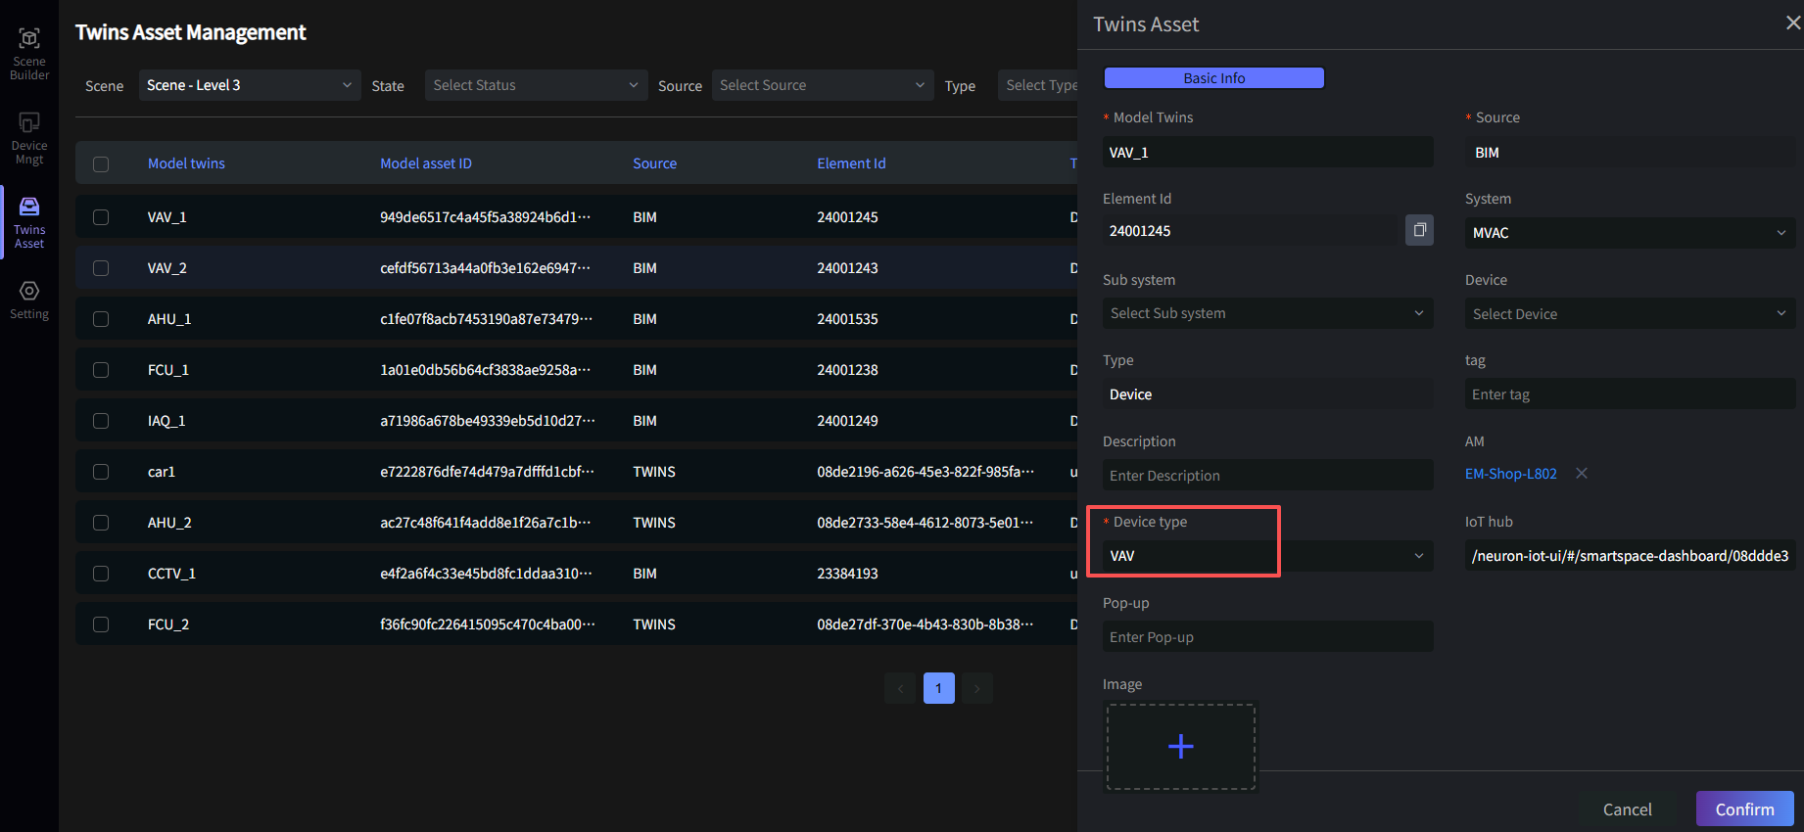Go to page 1 in pagination
The image size is (1804, 832).
[938, 688]
